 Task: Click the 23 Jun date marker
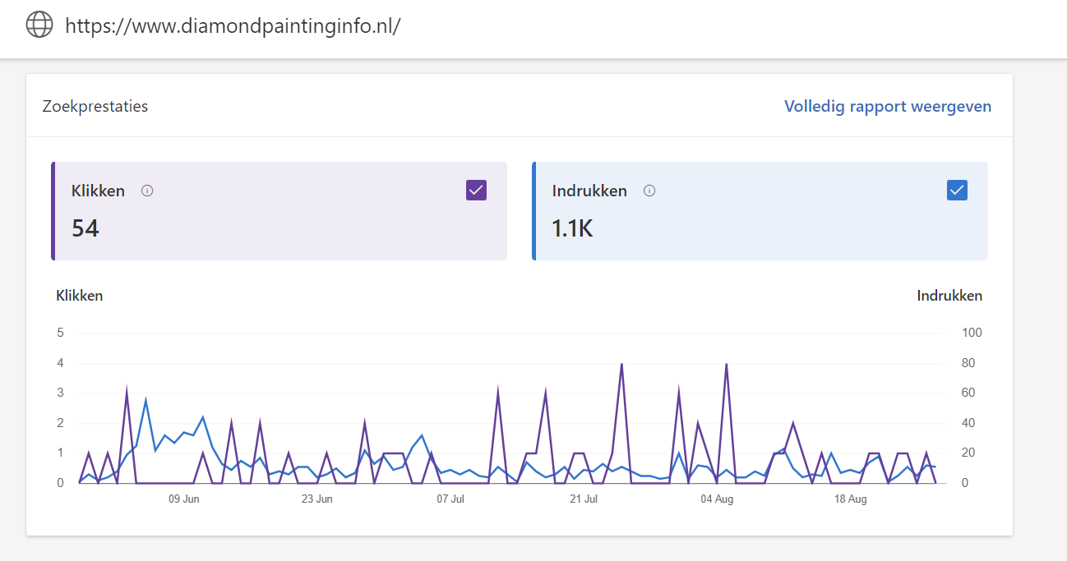317,499
